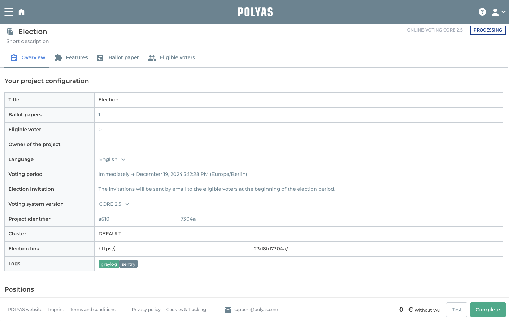Click the Features puzzle piece icon
509x321 pixels.
tap(58, 58)
